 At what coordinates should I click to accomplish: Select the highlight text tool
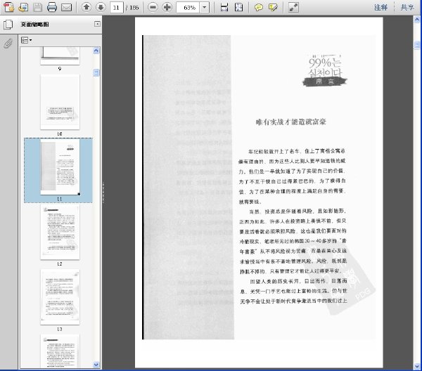click(x=273, y=7)
